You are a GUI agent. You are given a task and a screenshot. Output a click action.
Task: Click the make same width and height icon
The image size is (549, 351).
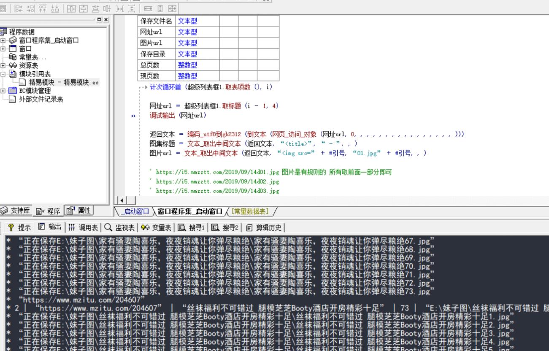(x=172, y=8)
